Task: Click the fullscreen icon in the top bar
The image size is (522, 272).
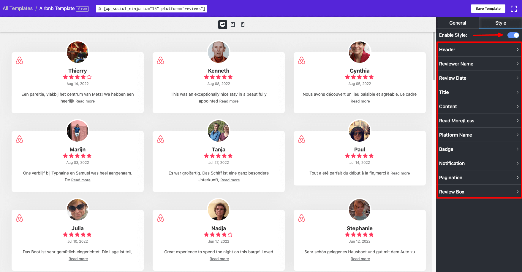Action: (x=514, y=9)
